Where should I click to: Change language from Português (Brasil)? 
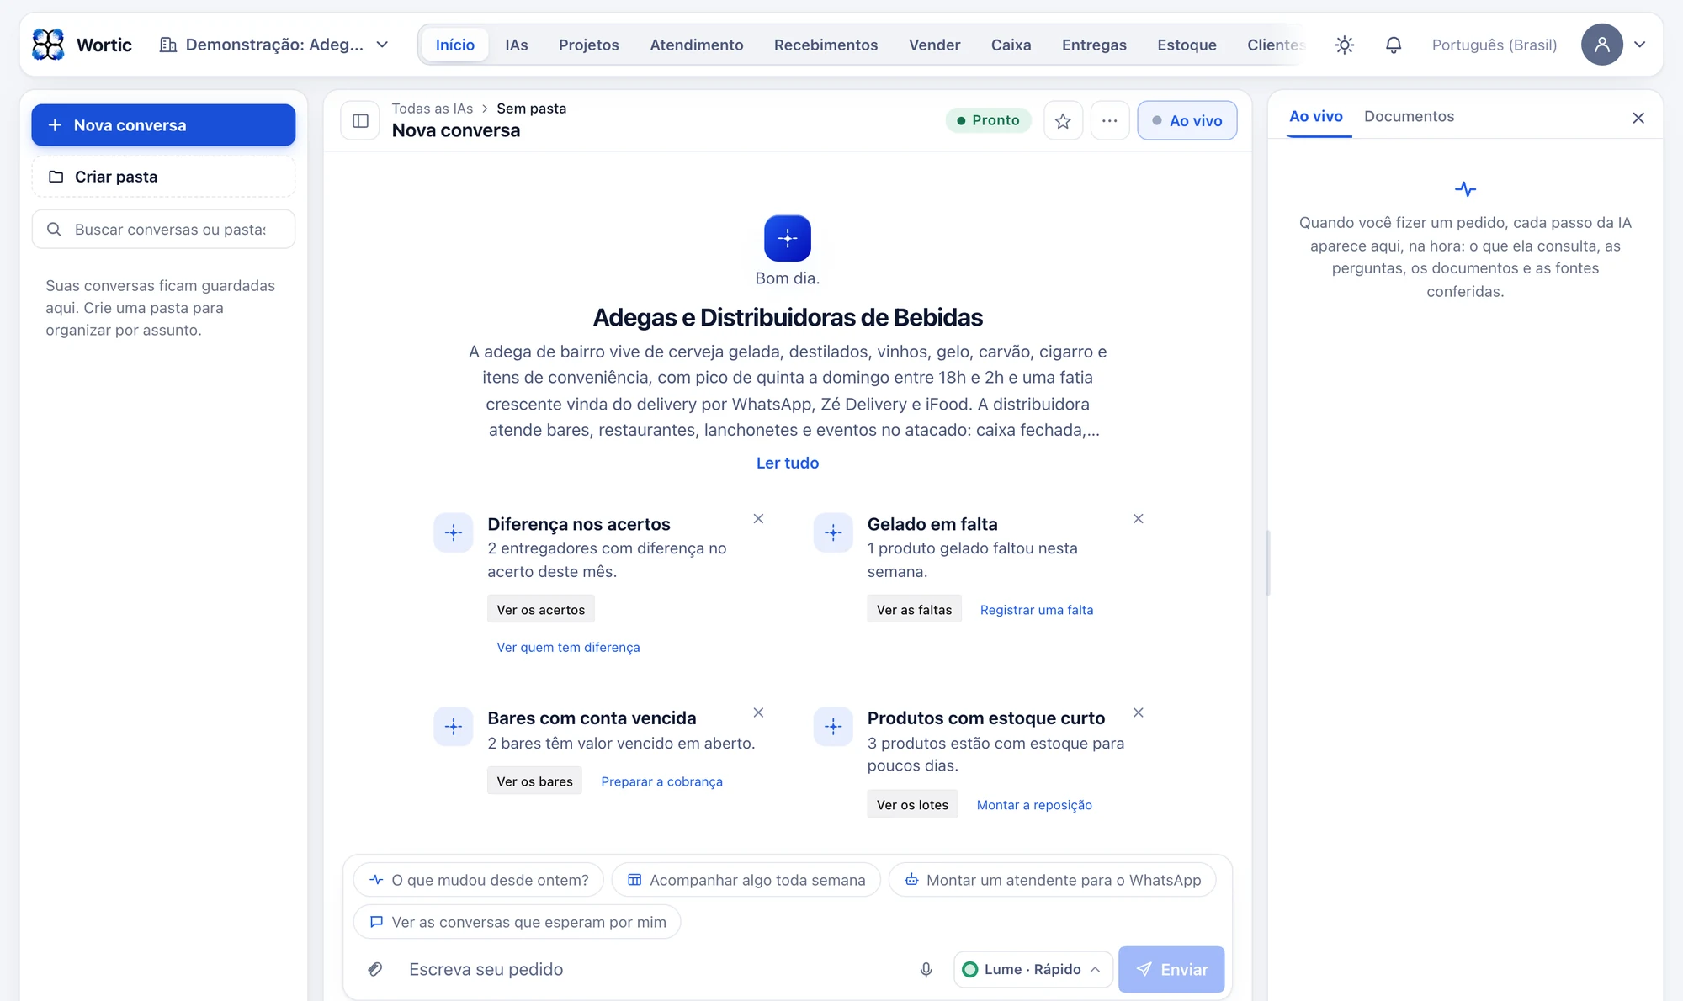[1495, 45]
